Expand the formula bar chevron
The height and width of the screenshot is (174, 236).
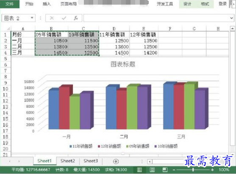point(231,18)
